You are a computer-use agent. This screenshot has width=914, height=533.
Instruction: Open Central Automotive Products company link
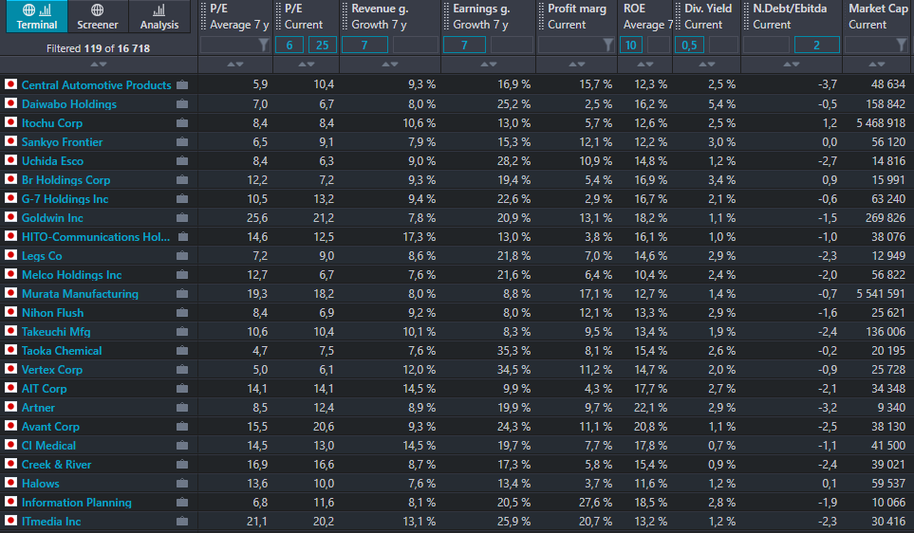97,85
